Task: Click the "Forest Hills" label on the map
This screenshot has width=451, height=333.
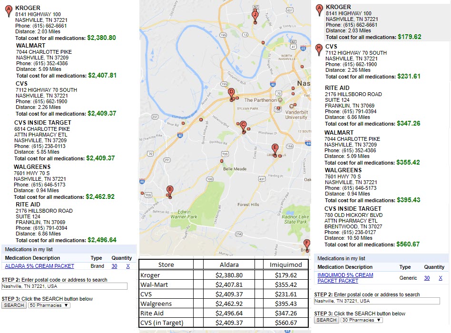Action: (x=248, y=205)
